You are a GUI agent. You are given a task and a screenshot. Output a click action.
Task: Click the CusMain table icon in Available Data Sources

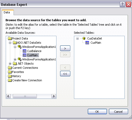[24, 55]
